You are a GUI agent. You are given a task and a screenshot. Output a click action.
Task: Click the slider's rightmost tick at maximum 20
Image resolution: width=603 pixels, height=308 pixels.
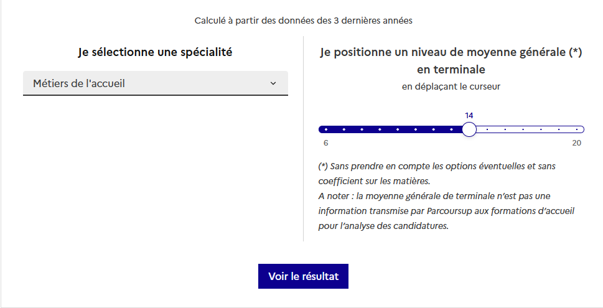[577, 129]
